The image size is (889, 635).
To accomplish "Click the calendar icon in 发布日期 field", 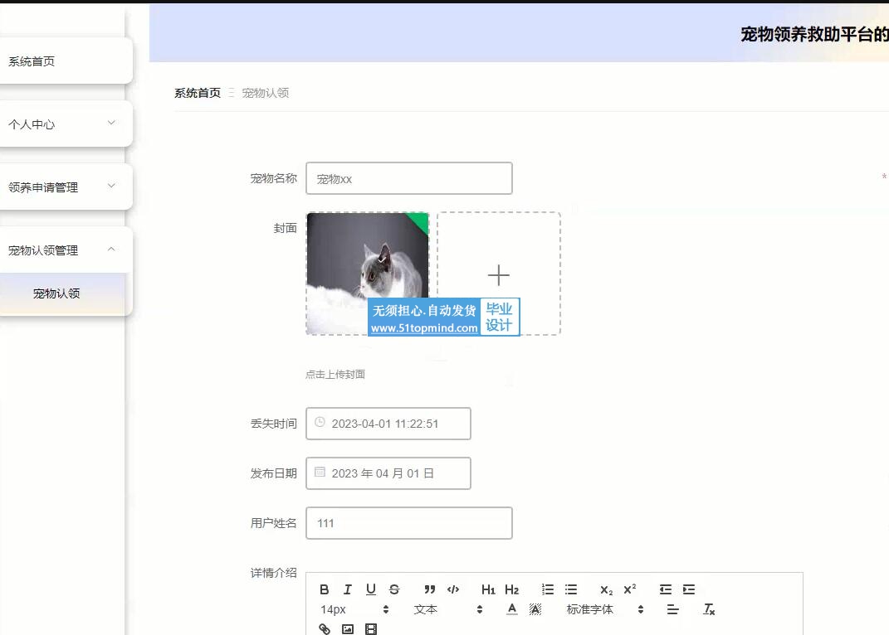I will tap(320, 473).
